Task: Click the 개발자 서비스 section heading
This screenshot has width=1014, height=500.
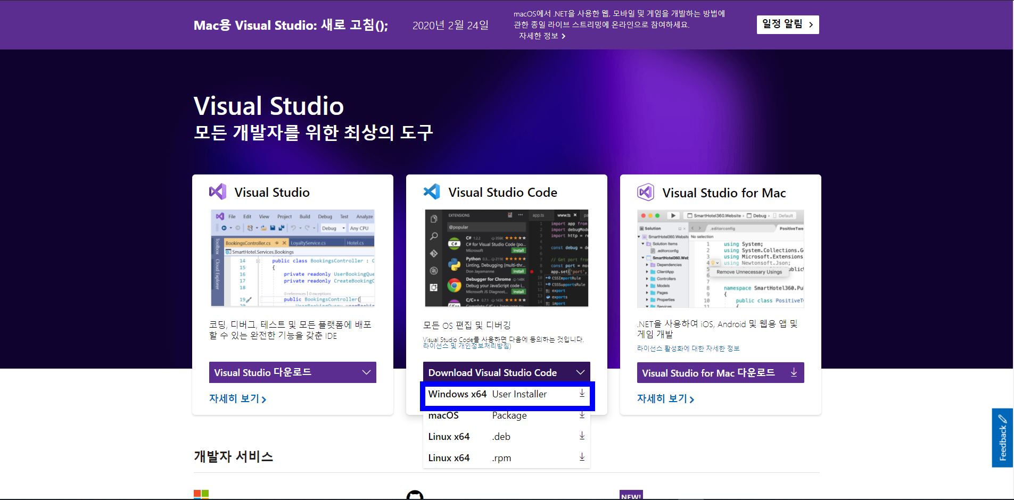Action: [x=234, y=456]
